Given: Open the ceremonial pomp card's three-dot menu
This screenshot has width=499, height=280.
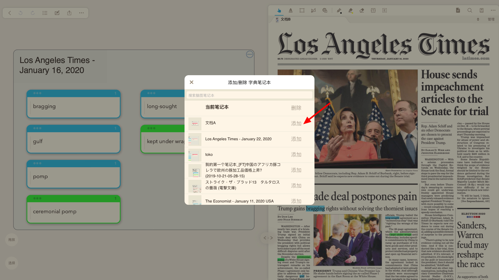Looking at the screenshot, I should point(37,198).
